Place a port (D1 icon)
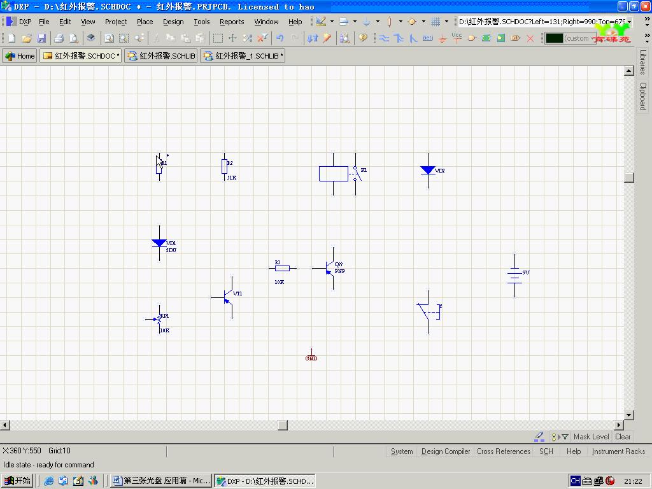652x489 pixels. click(516, 38)
